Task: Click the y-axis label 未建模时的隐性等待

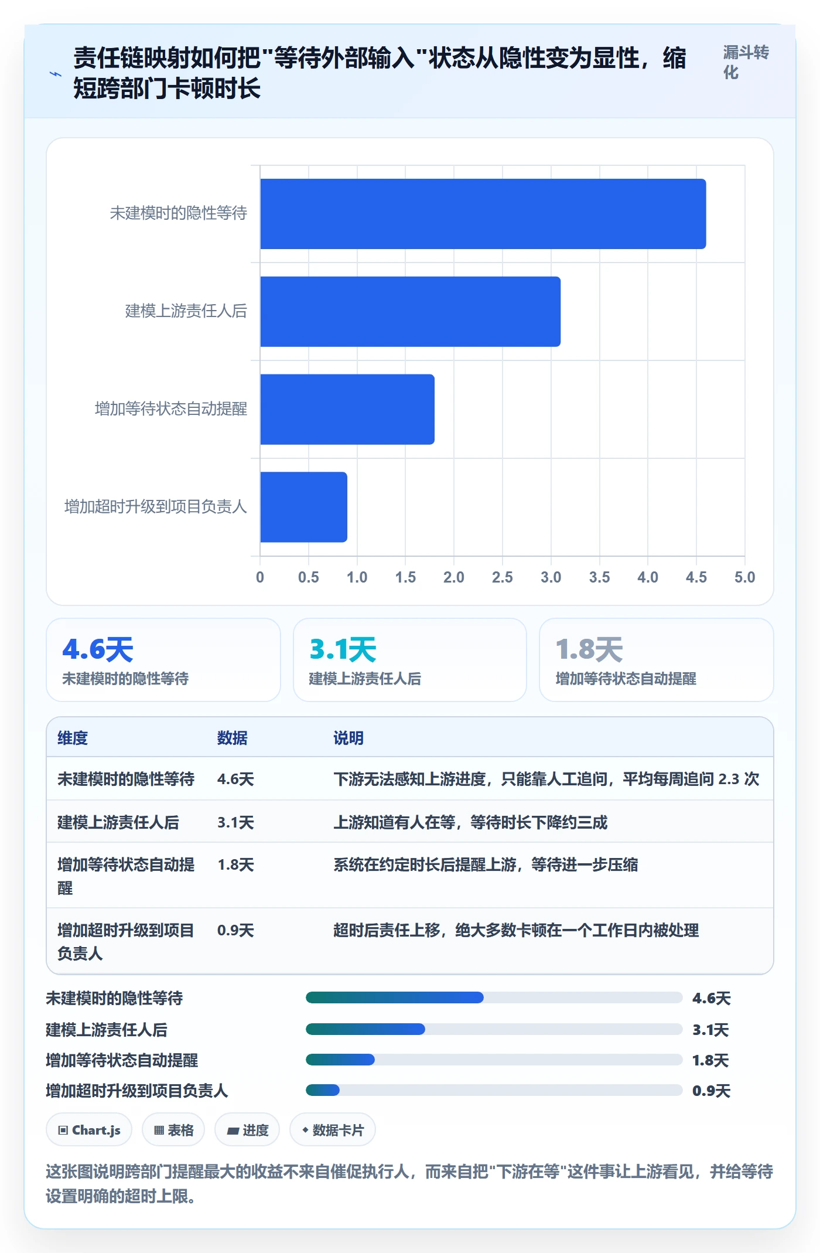Action: coord(179,213)
